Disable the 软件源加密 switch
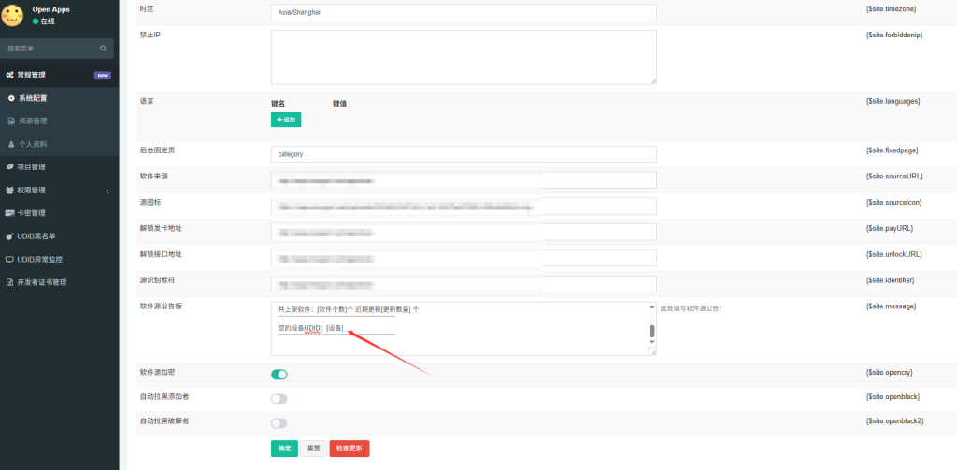Viewport: 957px width, 470px height. click(x=279, y=374)
